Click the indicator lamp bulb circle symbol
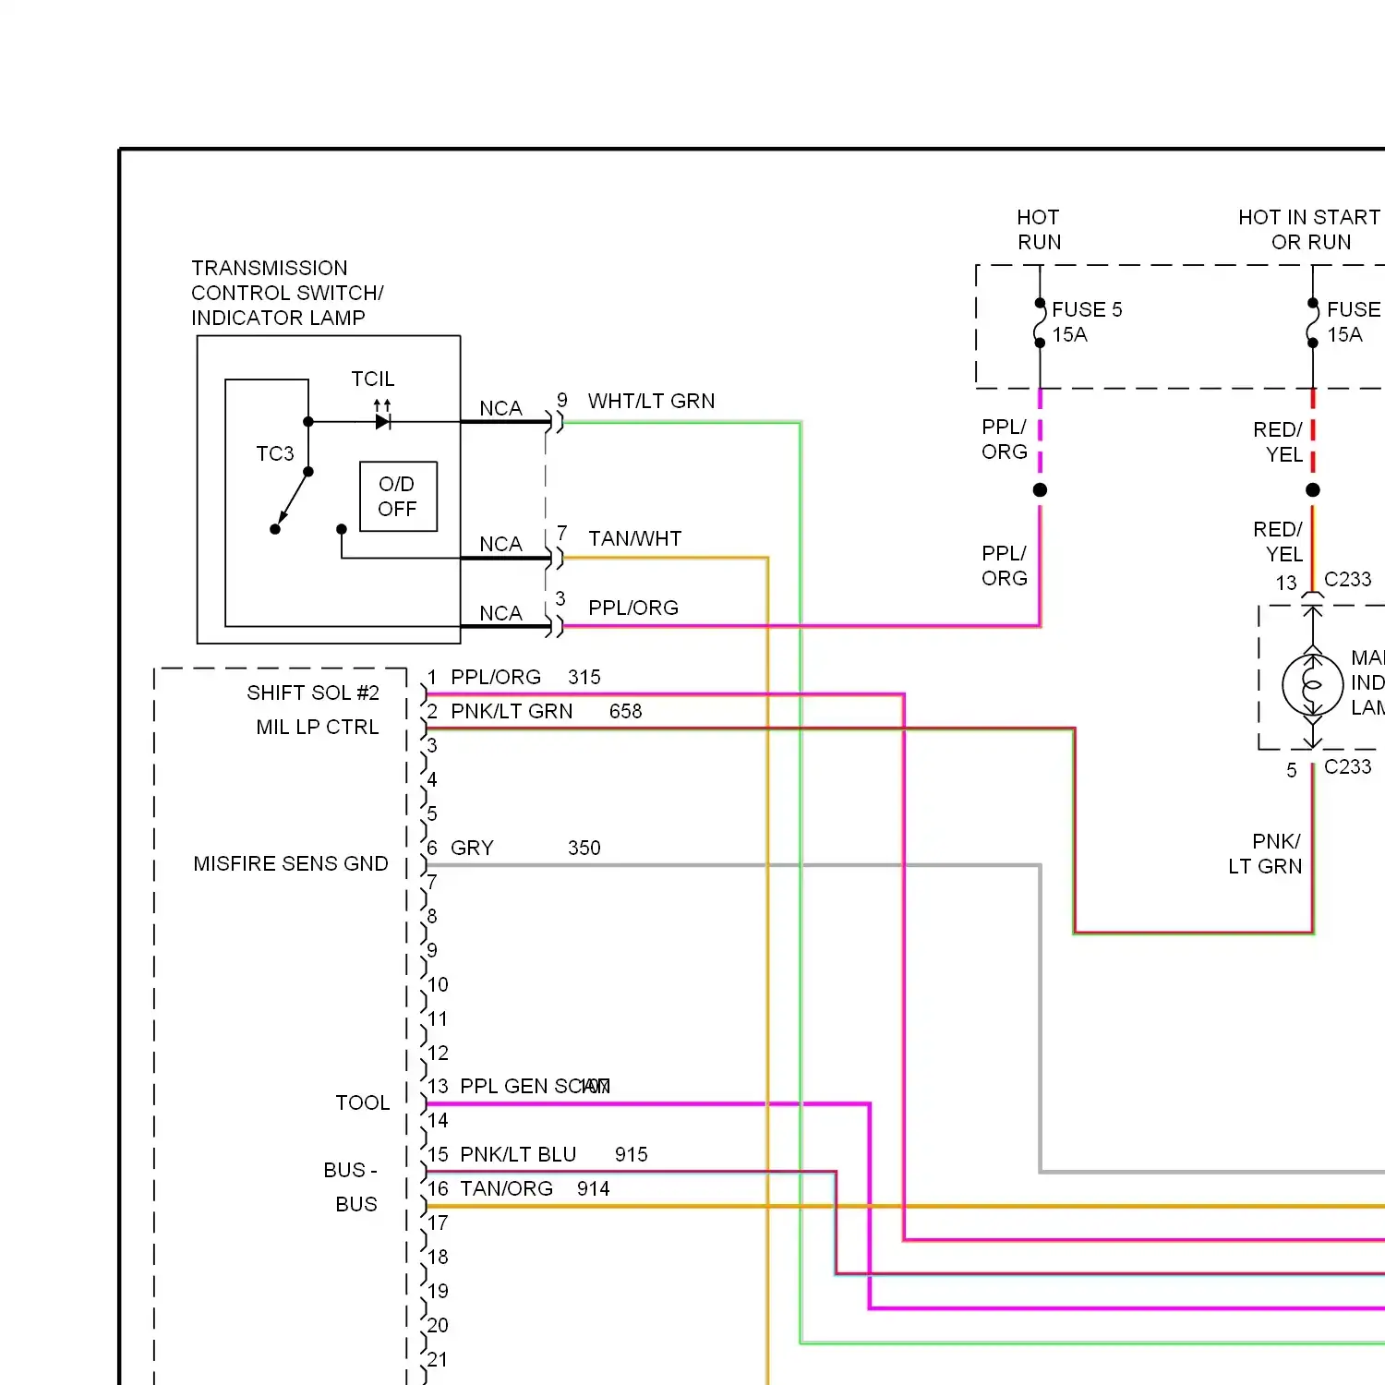The height and width of the screenshot is (1385, 1385). (1312, 685)
